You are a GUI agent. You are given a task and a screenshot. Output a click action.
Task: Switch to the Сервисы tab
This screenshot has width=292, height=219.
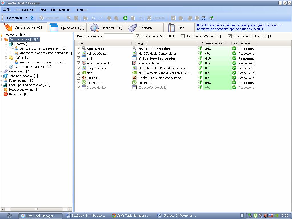click(x=145, y=28)
